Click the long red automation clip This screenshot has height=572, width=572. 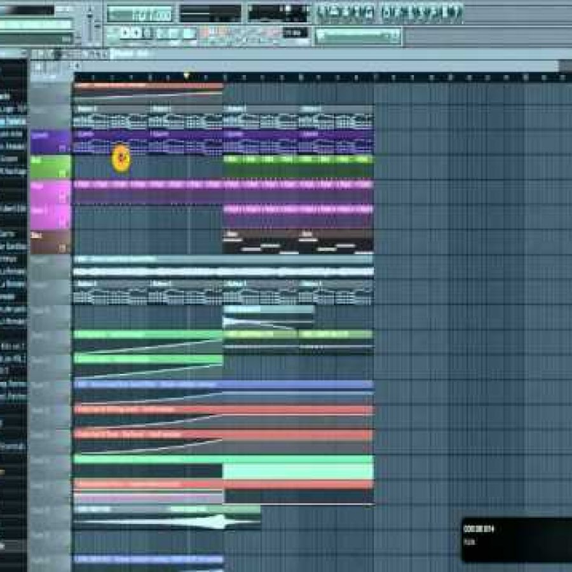222,411
